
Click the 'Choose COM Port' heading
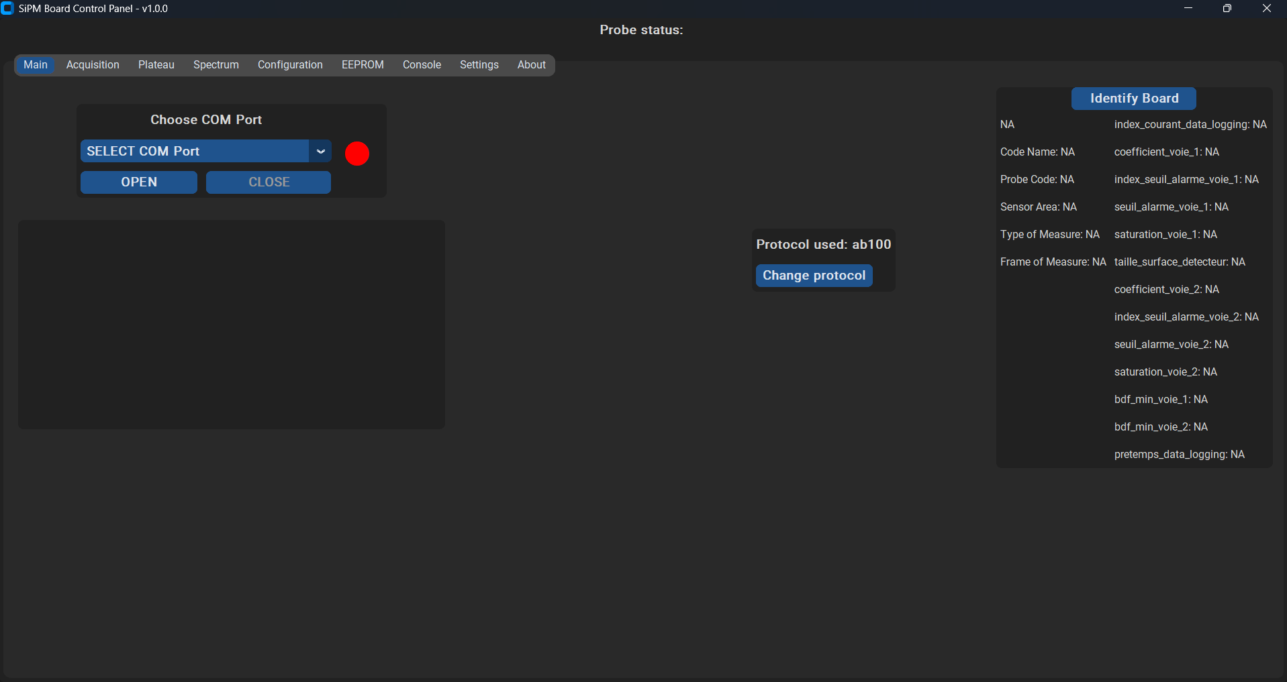(206, 120)
